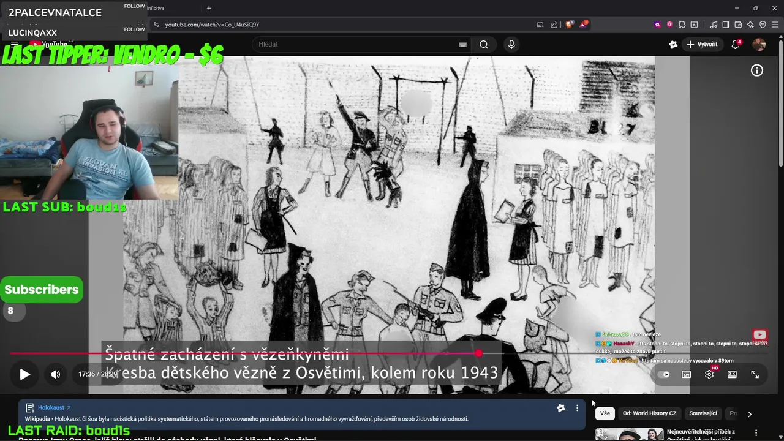The width and height of the screenshot is (784, 441).
Task: Switch the player to default view mode
Action: (x=732, y=374)
